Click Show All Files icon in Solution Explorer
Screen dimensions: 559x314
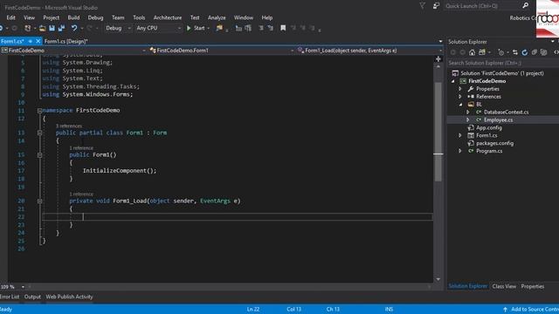[x=543, y=52]
